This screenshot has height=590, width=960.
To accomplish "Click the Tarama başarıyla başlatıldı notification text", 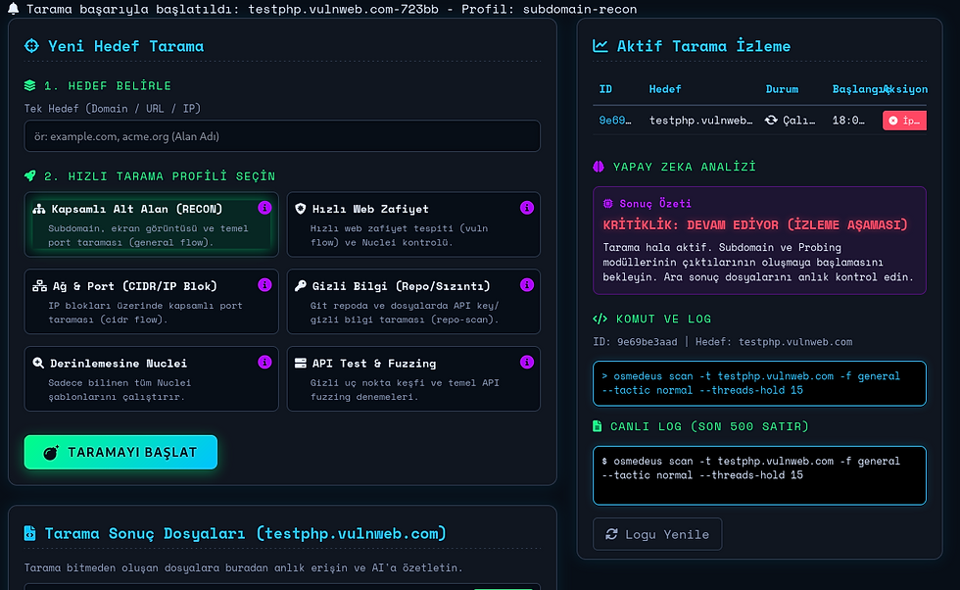I will (331, 9).
